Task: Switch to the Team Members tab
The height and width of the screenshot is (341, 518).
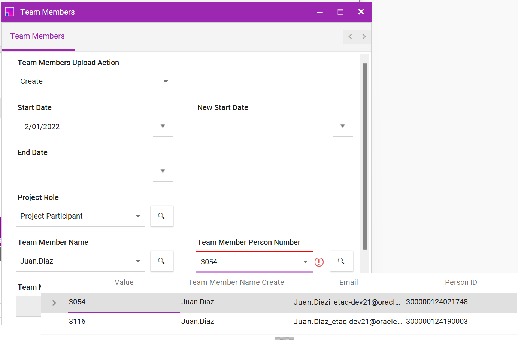Action: pyautogui.click(x=37, y=36)
